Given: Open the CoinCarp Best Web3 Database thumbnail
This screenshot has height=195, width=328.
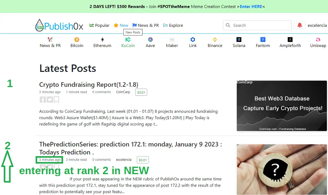Looking at the screenshot, I should (282, 106).
